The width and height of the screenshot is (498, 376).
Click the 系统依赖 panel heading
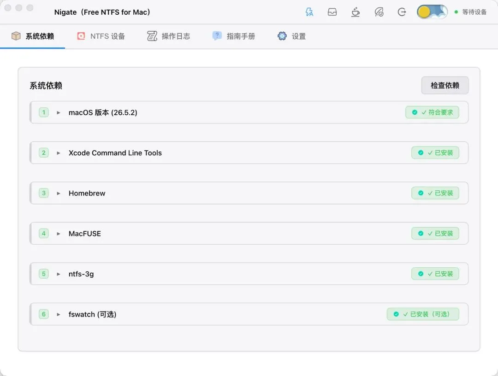[46, 86]
